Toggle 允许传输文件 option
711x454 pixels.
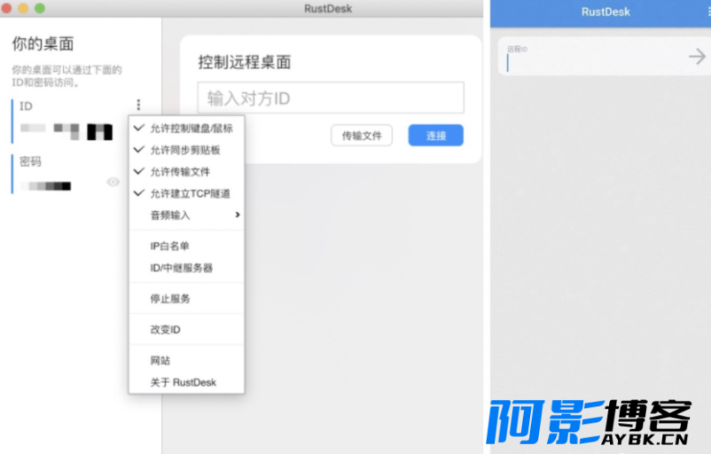(x=187, y=171)
